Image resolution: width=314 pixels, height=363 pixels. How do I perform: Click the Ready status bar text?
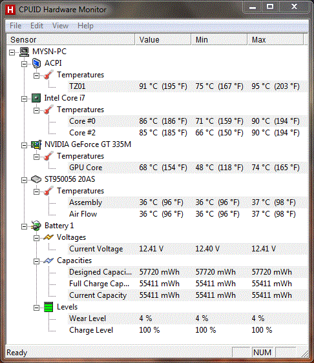click(x=17, y=353)
